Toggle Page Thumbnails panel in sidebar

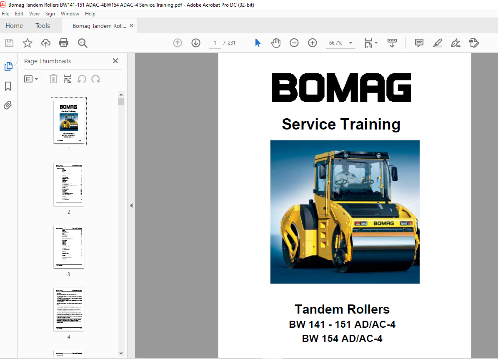pos(8,67)
